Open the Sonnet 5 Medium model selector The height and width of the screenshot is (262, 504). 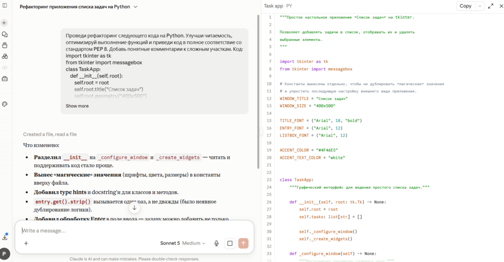[183, 243]
